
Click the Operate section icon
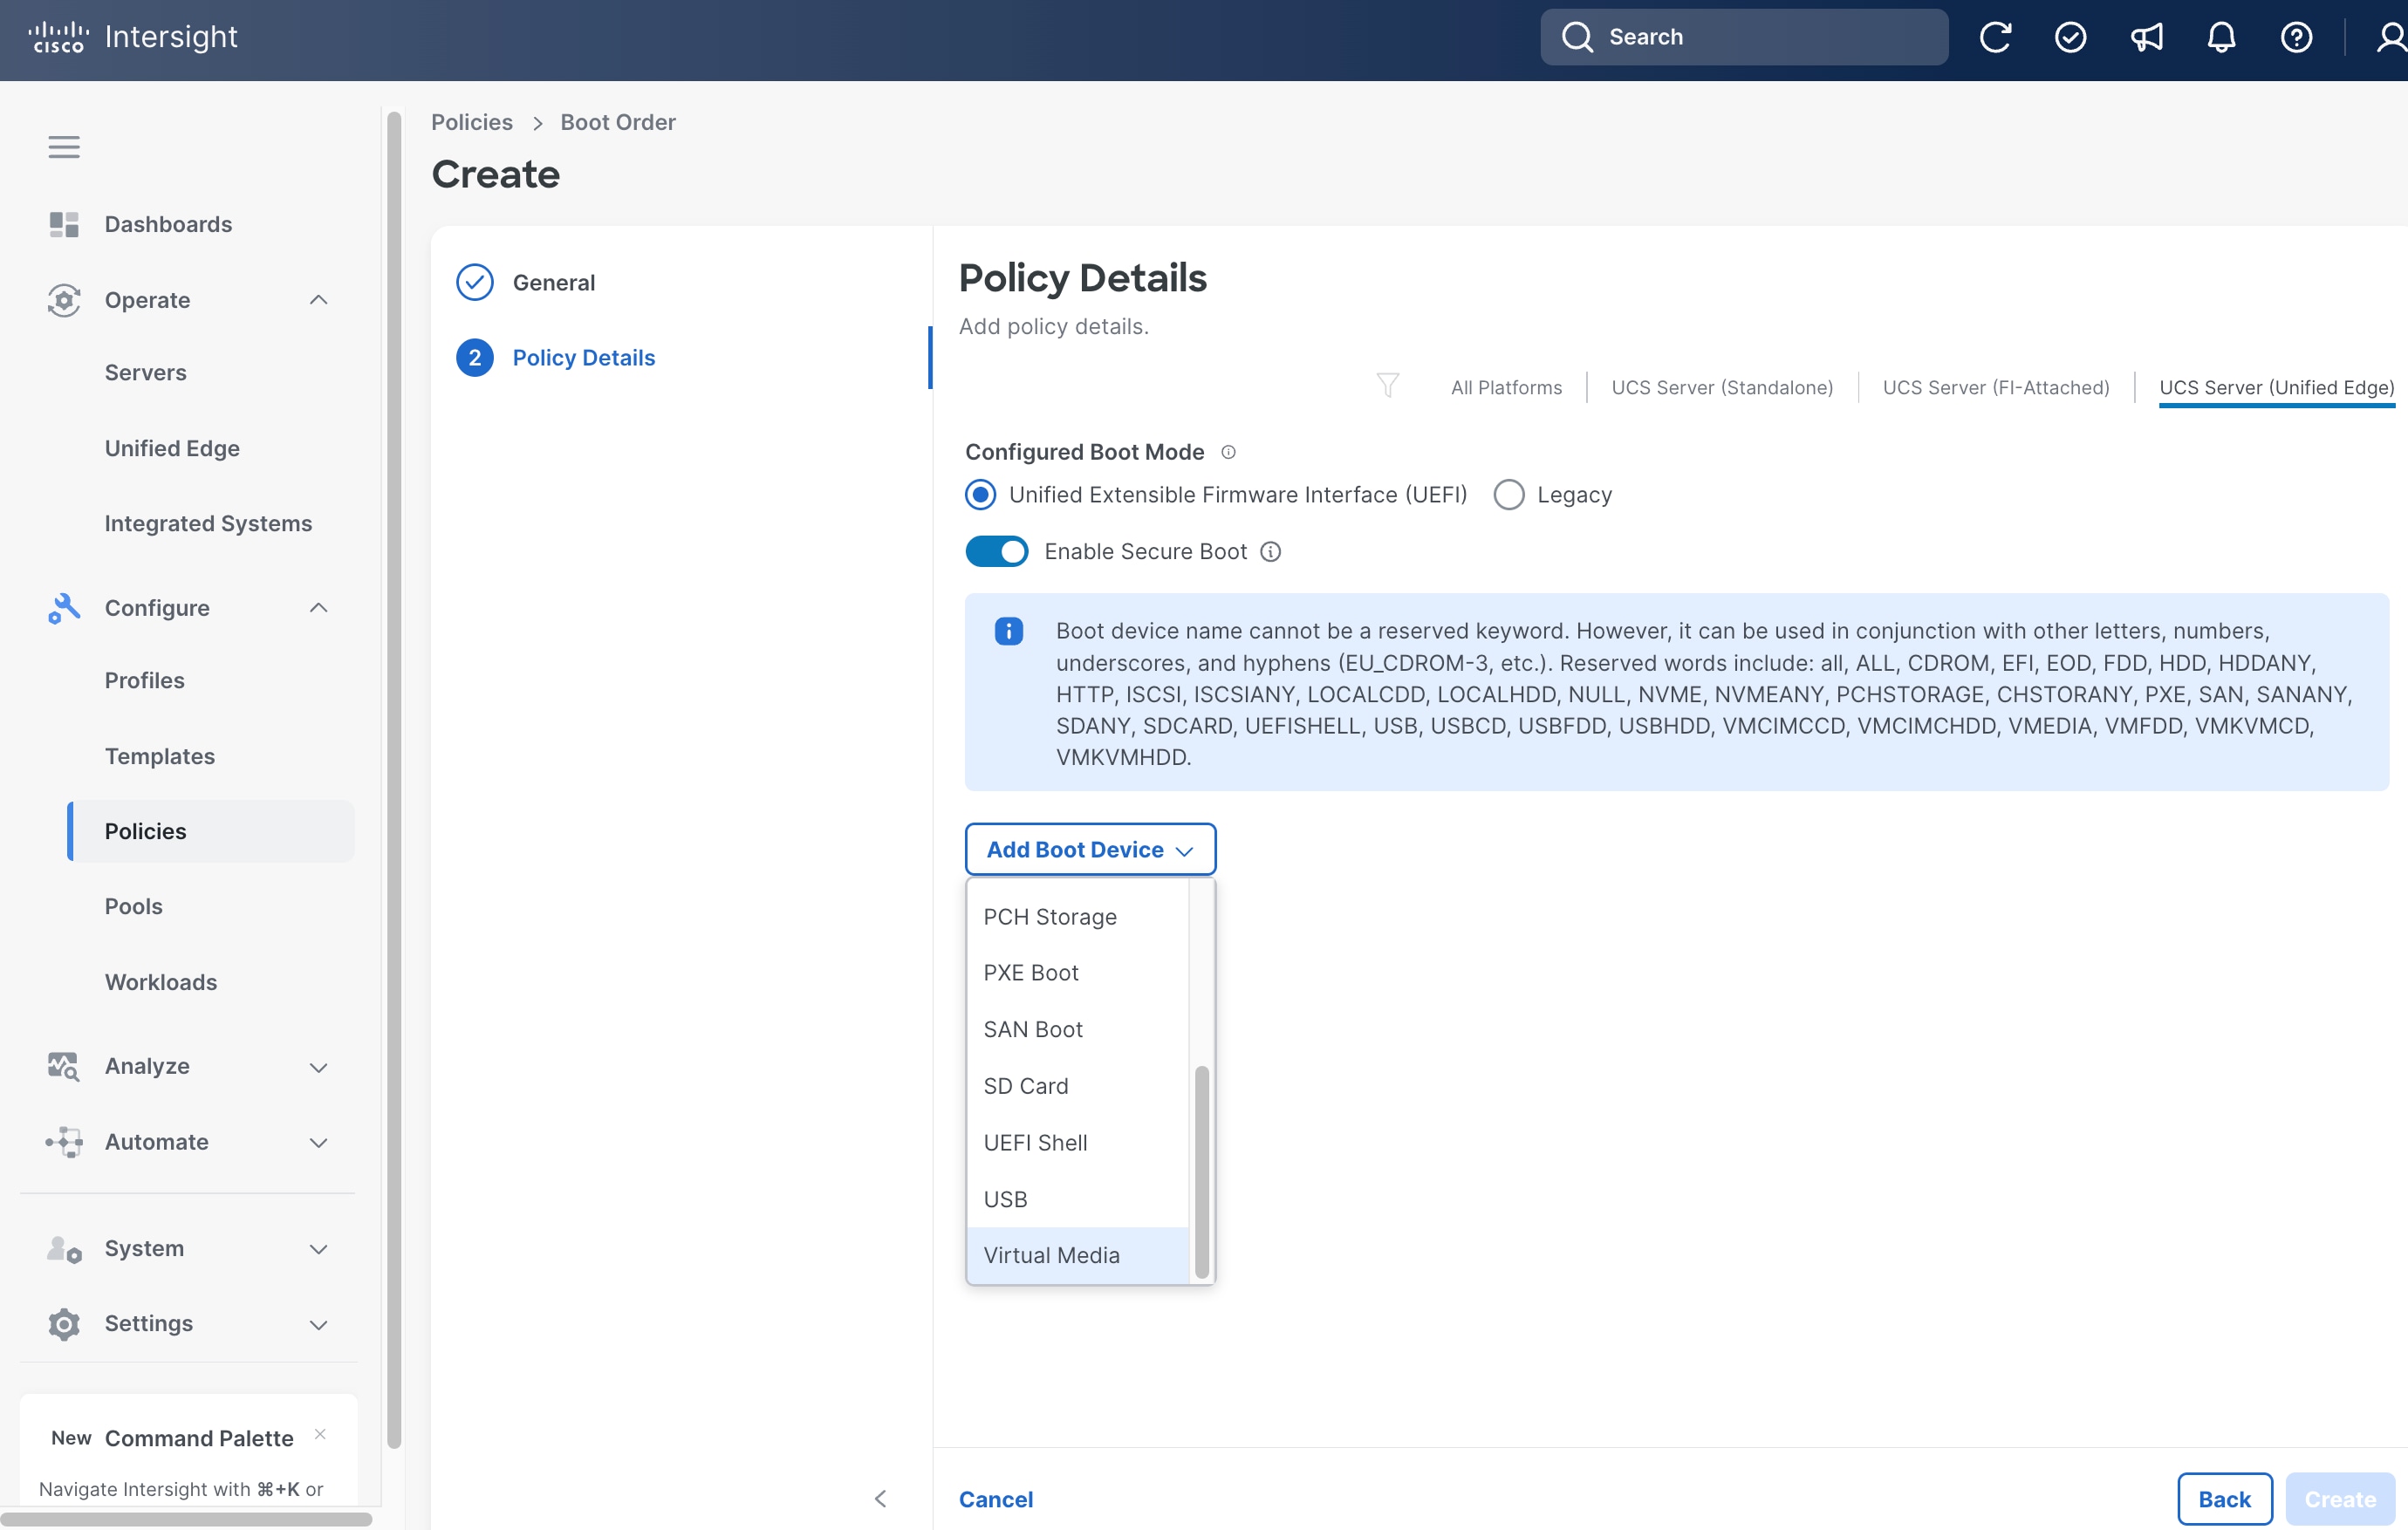(64, 300)
